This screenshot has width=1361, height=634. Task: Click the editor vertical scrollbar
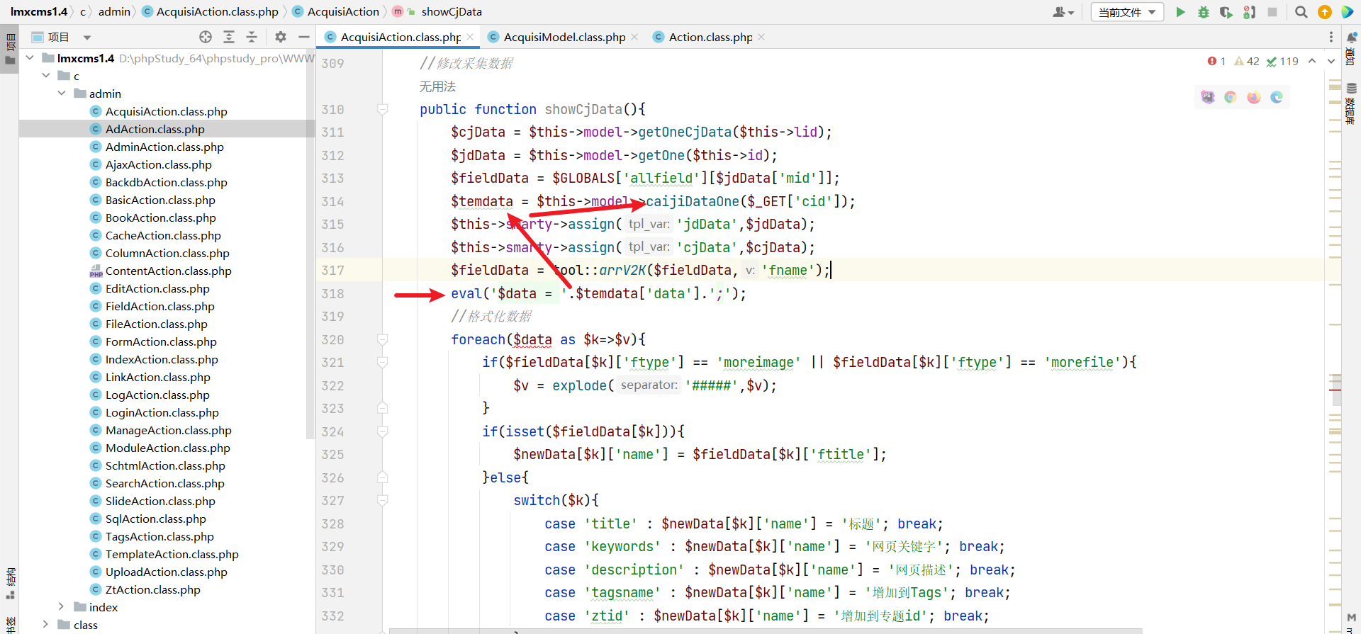point(1336,389)
